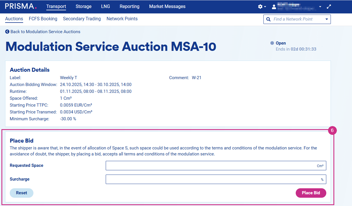Open the Storage menu
This screenshot has height=206, width=352.
click(83, 7)
